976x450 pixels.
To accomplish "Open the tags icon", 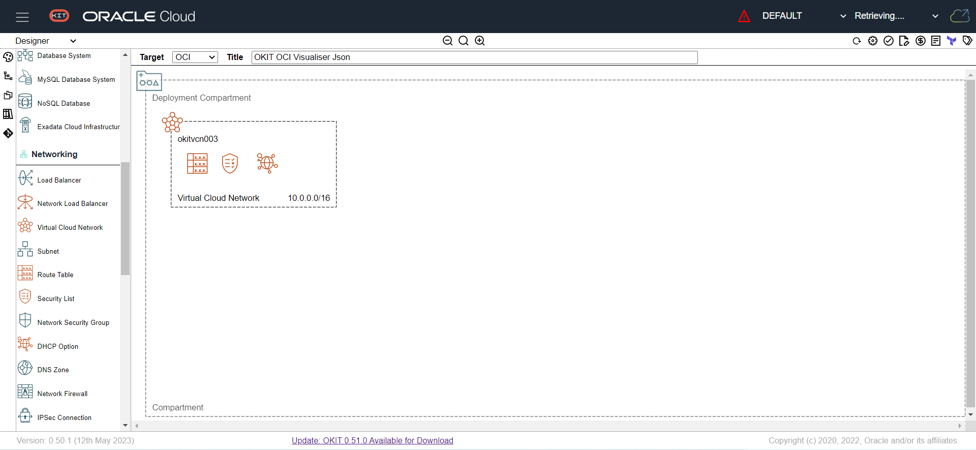I will click(x=967, y=41).
